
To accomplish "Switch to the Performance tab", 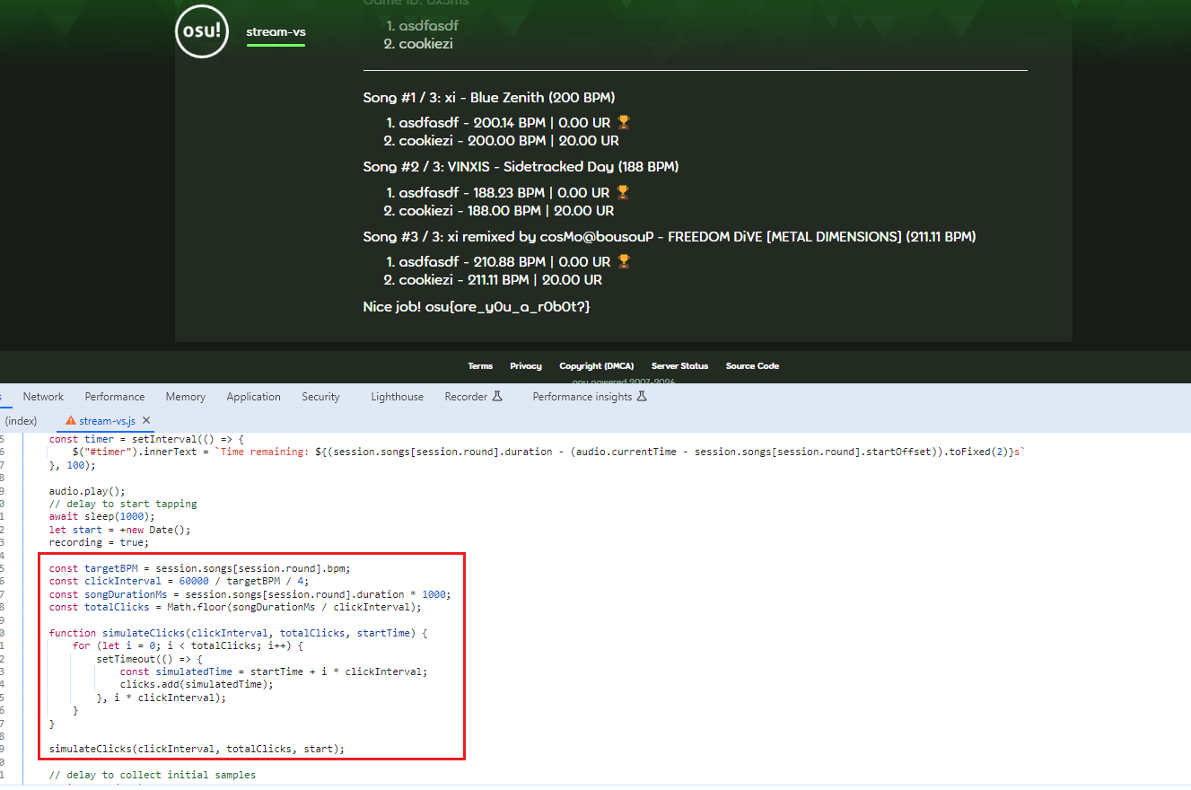I will (115, 397).
